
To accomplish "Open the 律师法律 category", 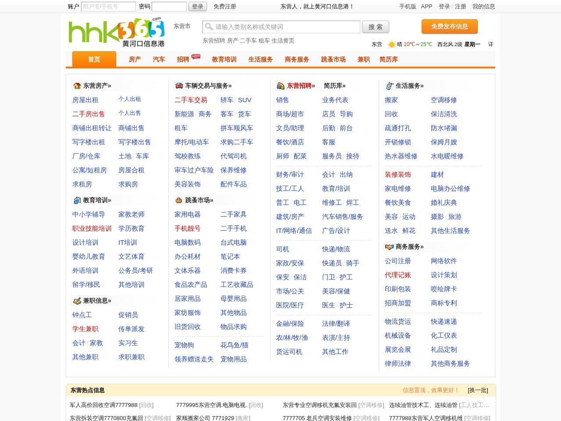I will pos(398,364).
